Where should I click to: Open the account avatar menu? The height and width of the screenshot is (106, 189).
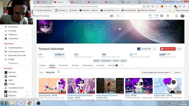[183, 16]
